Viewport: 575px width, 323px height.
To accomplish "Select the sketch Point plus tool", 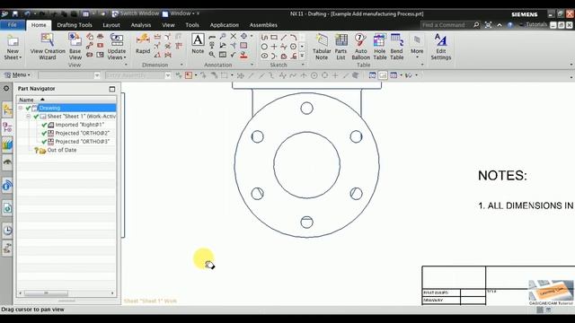I will (274, 47).
